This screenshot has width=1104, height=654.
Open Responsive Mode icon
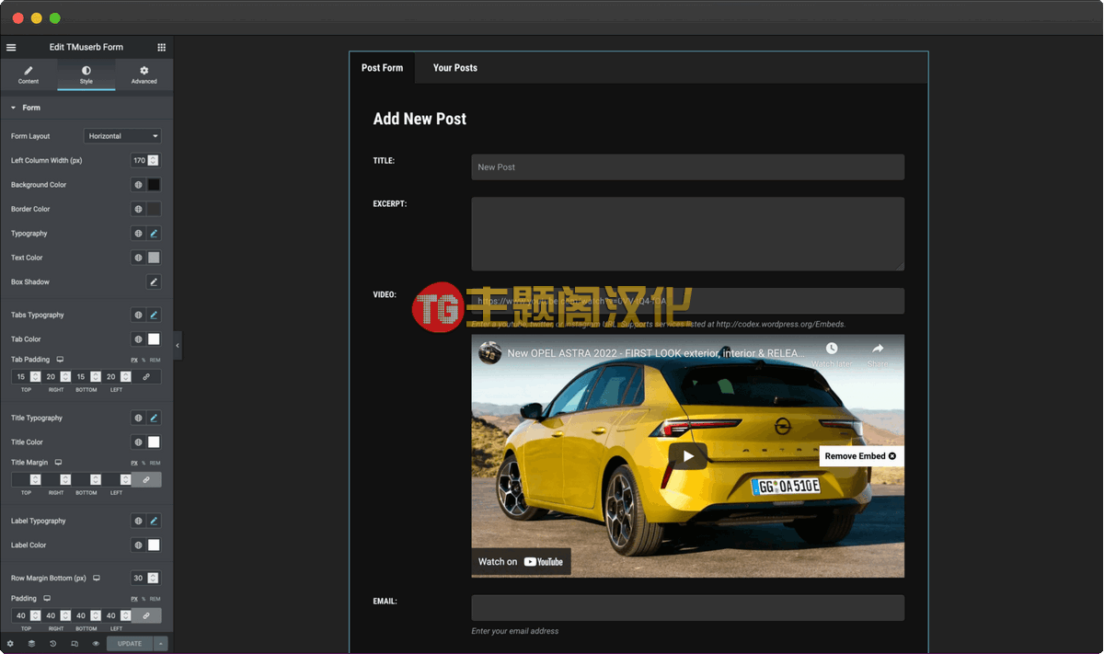pos(75,644)
